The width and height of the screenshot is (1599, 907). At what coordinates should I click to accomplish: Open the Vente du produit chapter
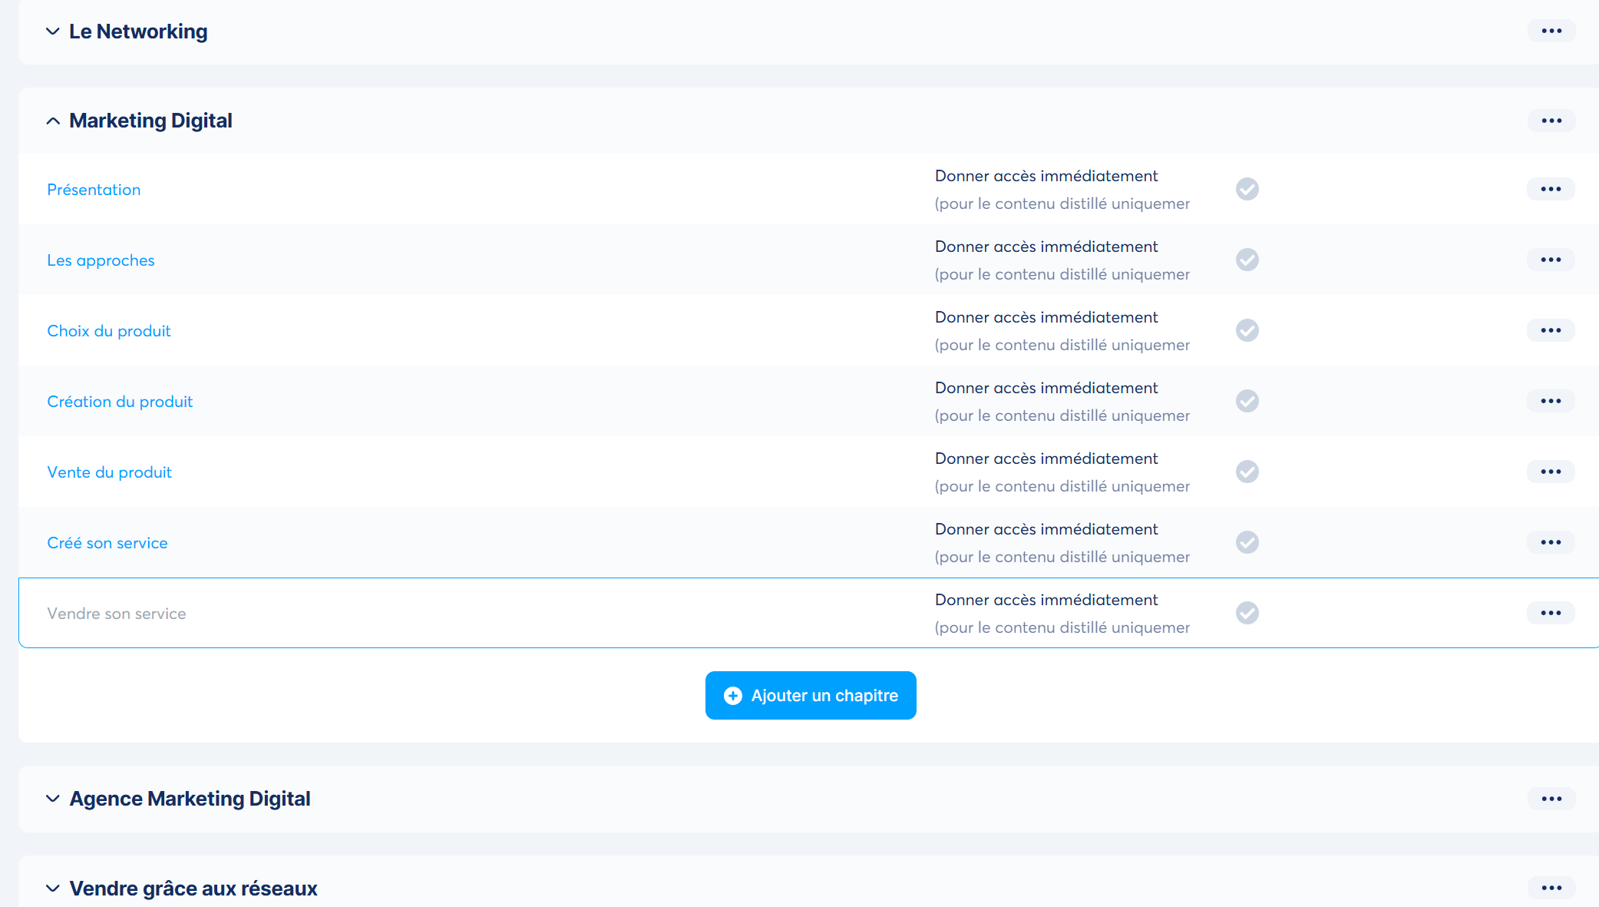pos(109,472)
